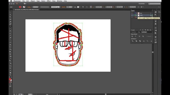
Task: Click Unite shape mode in Pathfinder
Action: tap(132, 36)
